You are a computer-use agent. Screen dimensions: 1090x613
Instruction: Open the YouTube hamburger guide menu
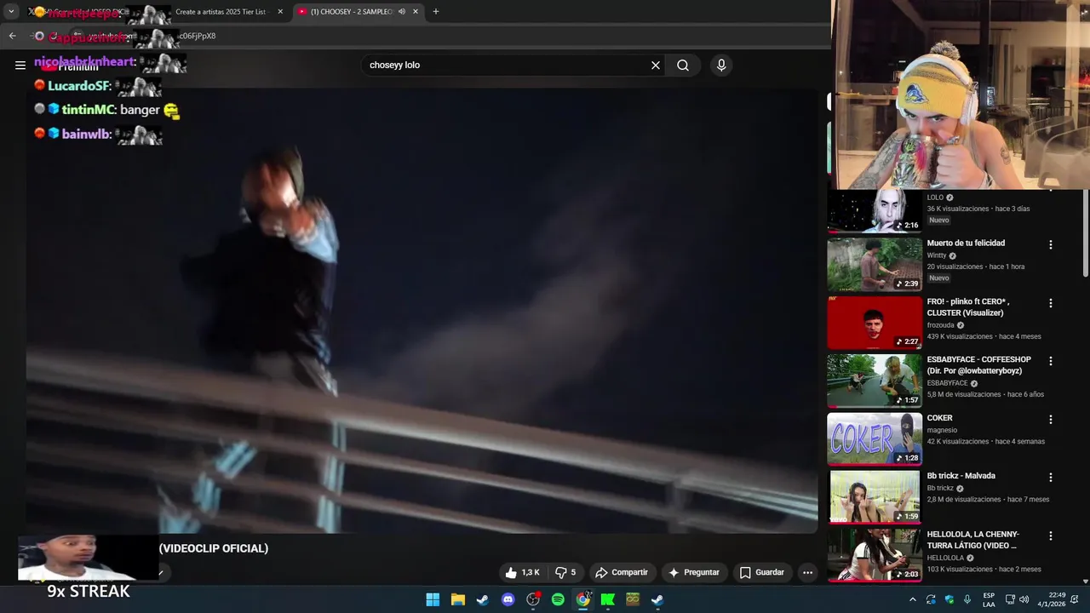tap(20, 65)
